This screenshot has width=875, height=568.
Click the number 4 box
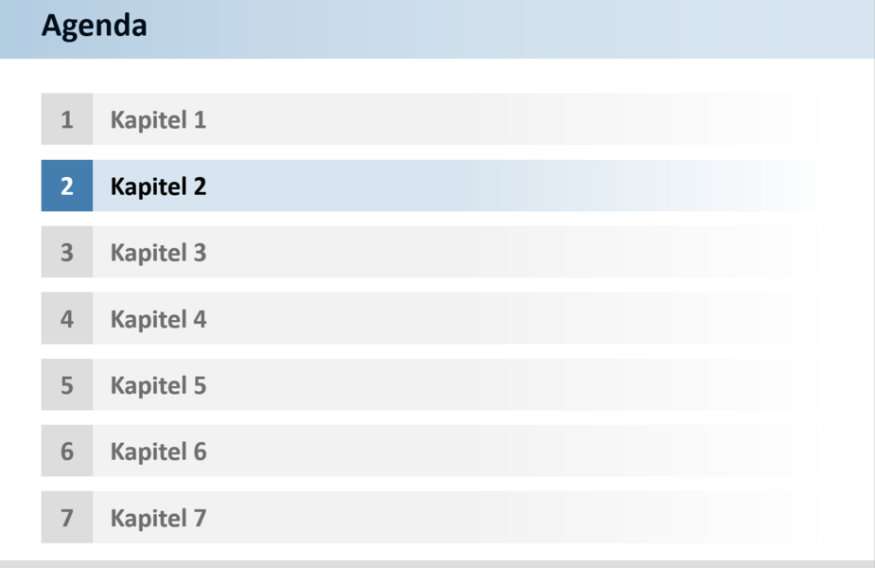tap(67, 318)
